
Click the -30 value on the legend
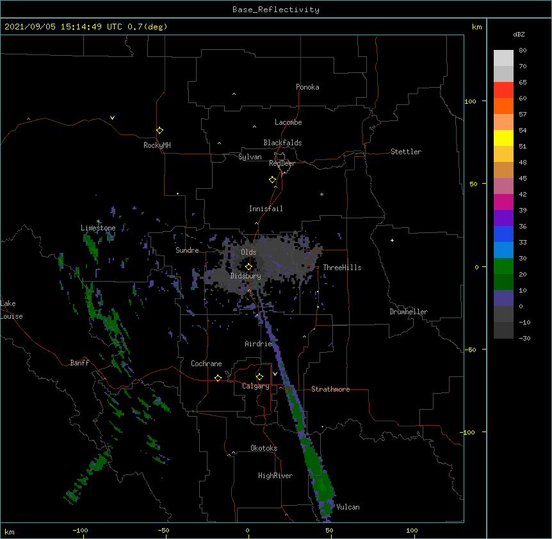click(x=524, y=338)
